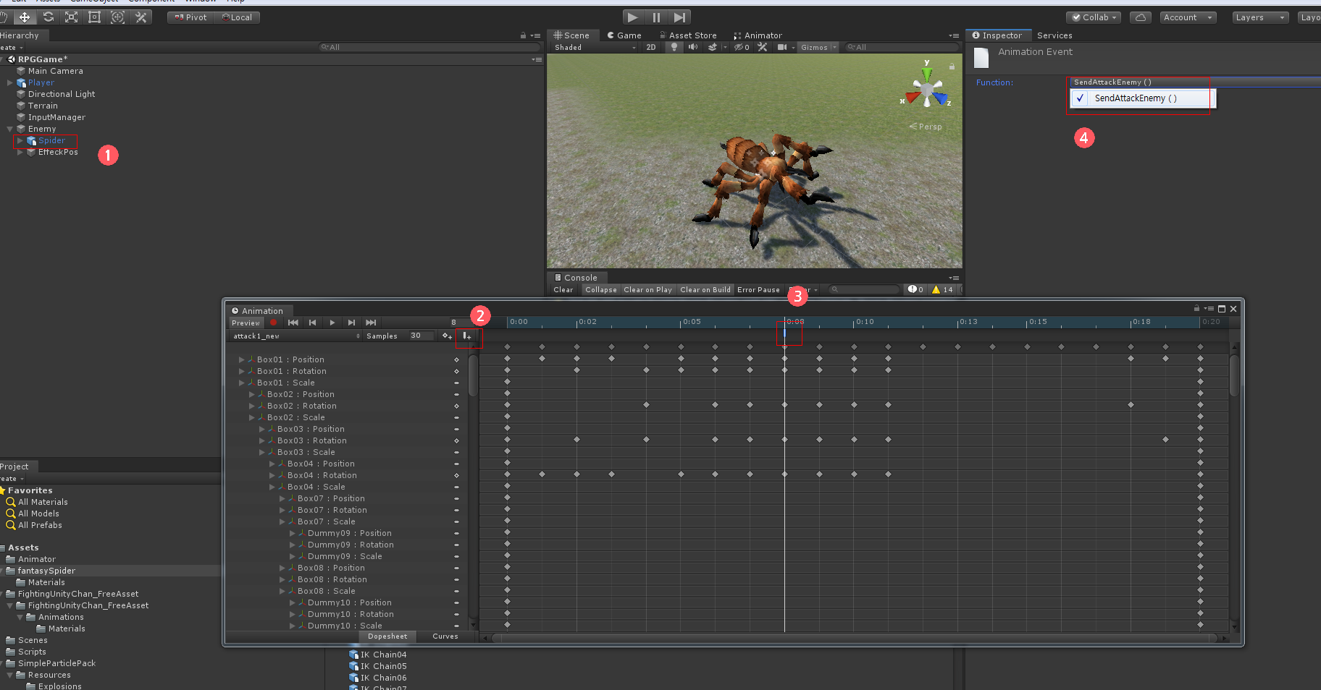Toggle scene audio speaker icon

(693, 47)
